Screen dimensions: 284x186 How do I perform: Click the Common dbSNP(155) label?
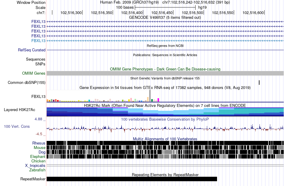tap(27, 82)
